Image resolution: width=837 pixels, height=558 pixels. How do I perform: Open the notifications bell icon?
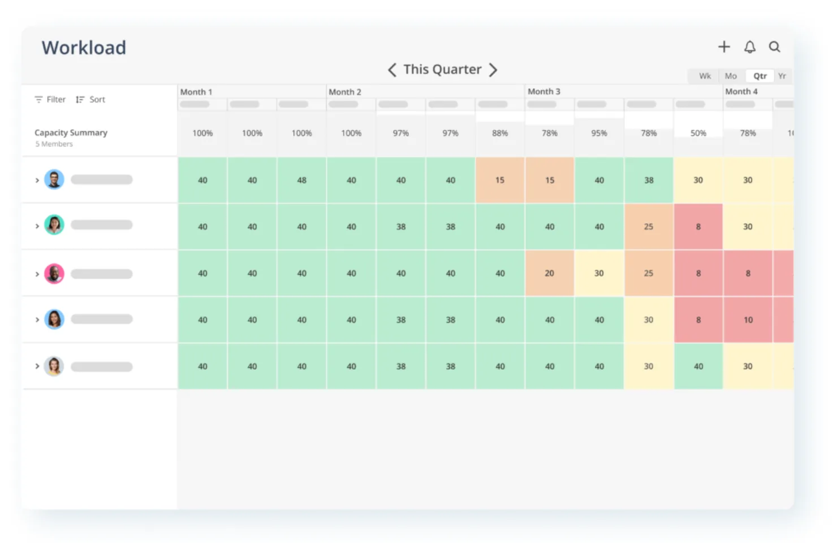750,47
